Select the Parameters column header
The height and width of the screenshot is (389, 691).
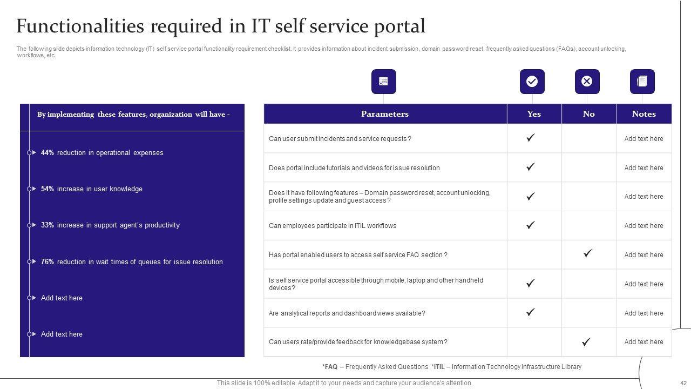384,114
